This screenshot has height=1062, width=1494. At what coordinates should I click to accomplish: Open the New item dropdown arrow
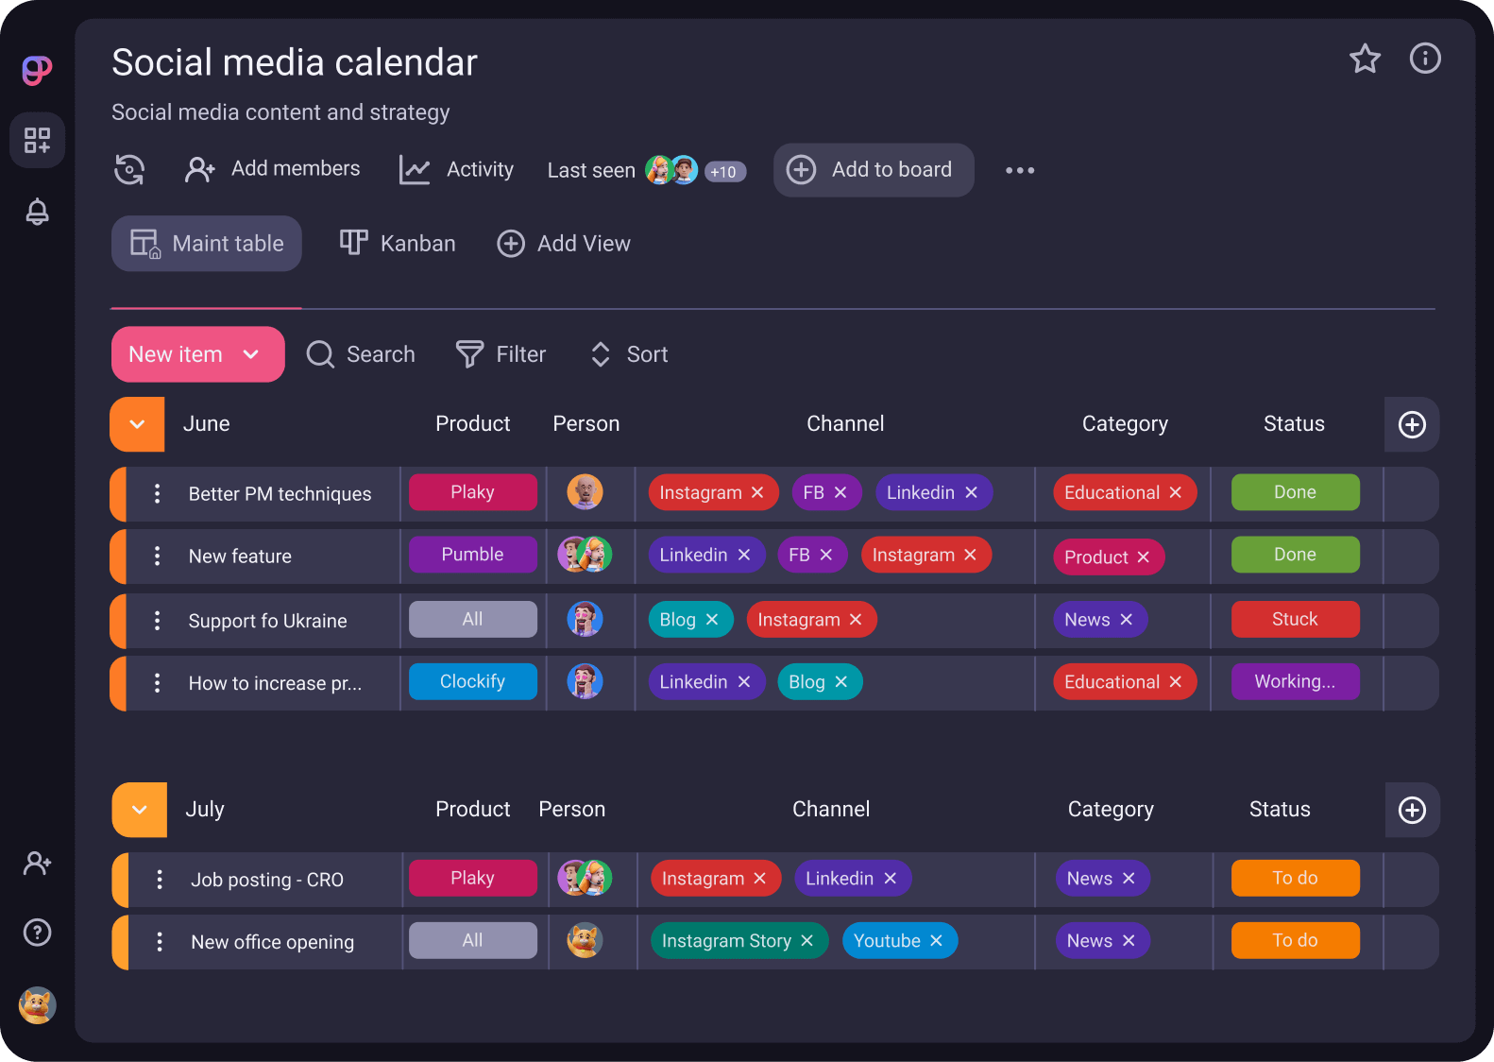click(251, 354)
